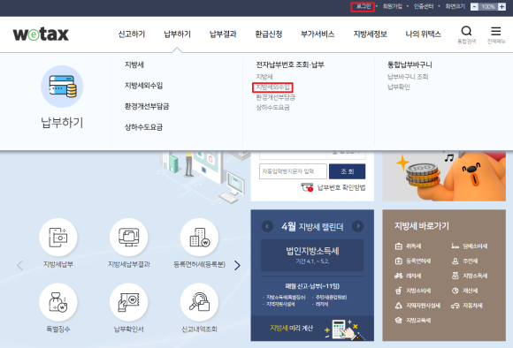Click 통합납부바구니 heading
513x348 pixels.
[x=410, y=64]
